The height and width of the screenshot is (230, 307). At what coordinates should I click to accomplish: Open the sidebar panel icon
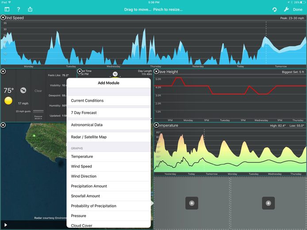coord(7,9)
